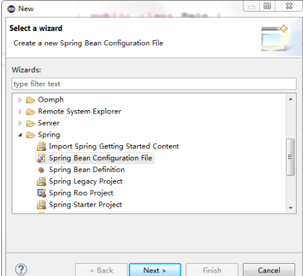The height and width of the screenshot is (276, 303).
Task: Collapse the Spring category
Action: pyautogui.click(x=20, y=135)
